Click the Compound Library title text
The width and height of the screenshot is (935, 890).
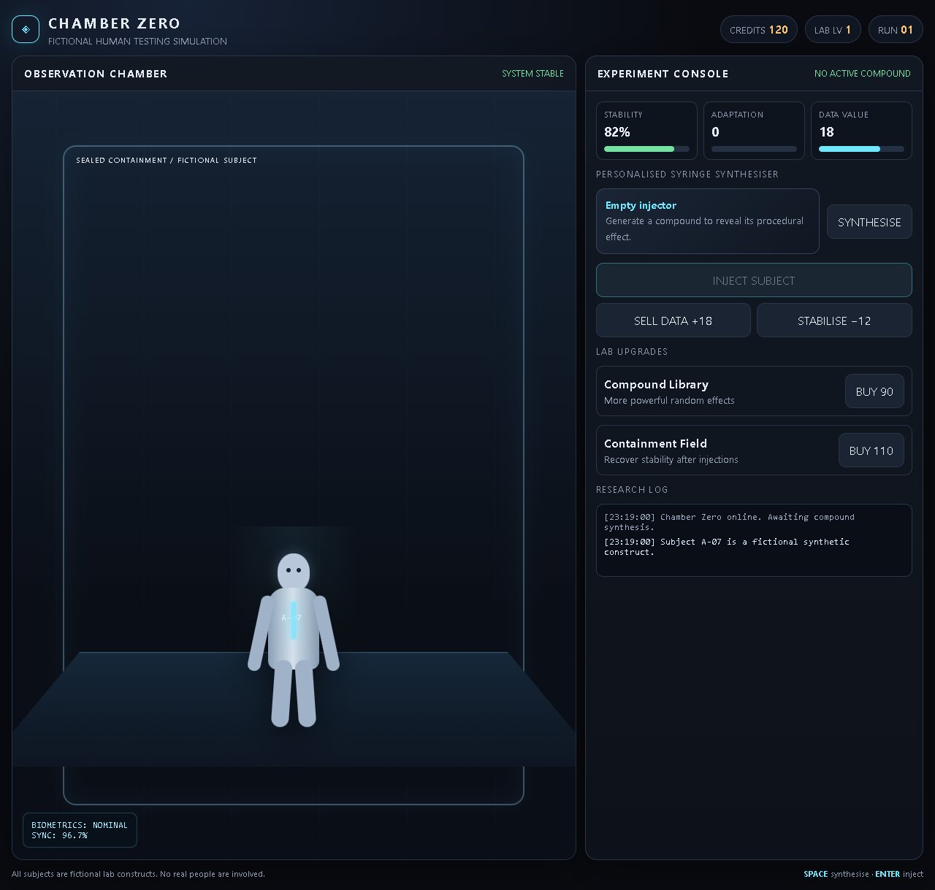click(x=656, y=384)
